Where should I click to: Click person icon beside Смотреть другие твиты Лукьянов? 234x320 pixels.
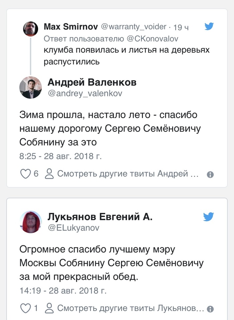[x=49, y=308]
